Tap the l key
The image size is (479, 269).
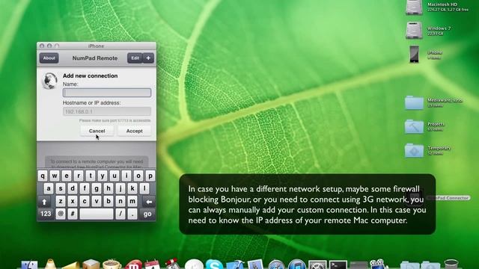[x=144, y=189]
